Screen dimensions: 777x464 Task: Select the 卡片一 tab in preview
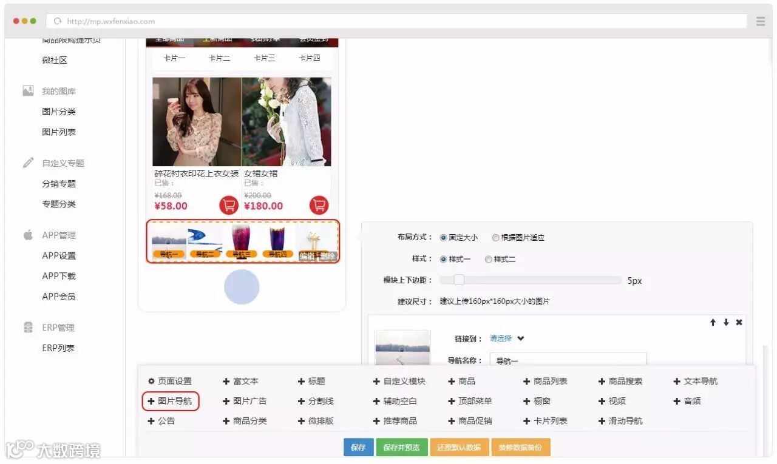coord(174,58)
